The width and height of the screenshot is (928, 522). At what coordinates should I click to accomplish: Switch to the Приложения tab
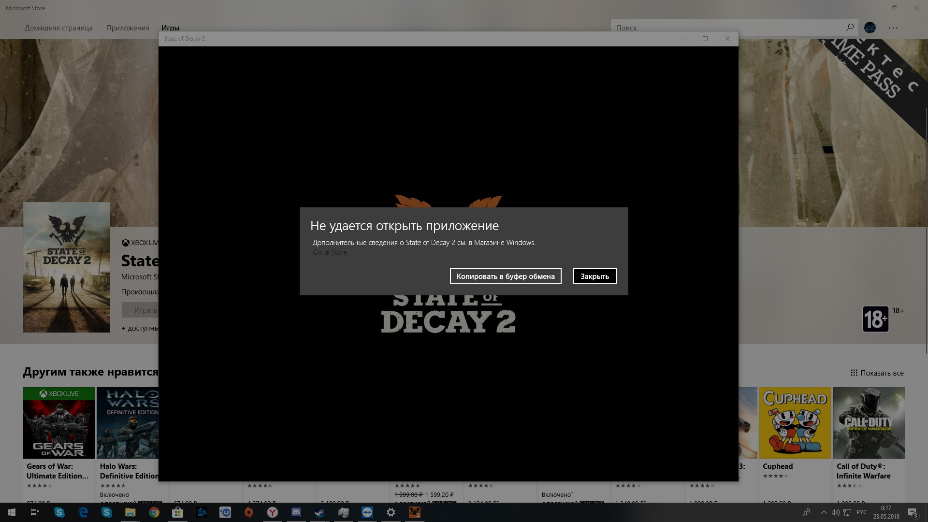tap(128, 28)
